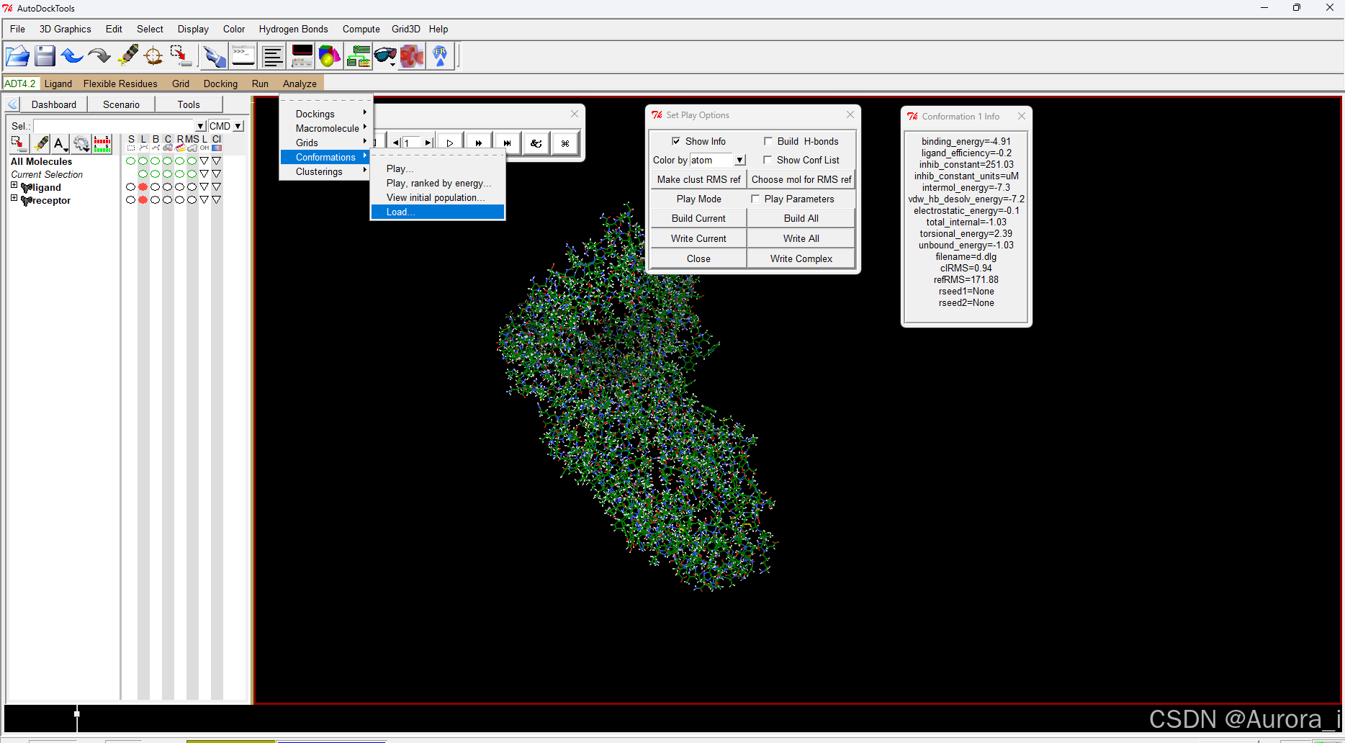Click the red-green sequence viewer icon

(x=103, y=144)
